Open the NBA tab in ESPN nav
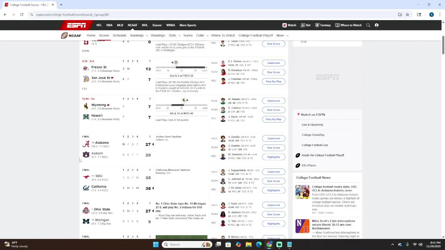This screenshot has height=250, width=445. pos(109,25)
